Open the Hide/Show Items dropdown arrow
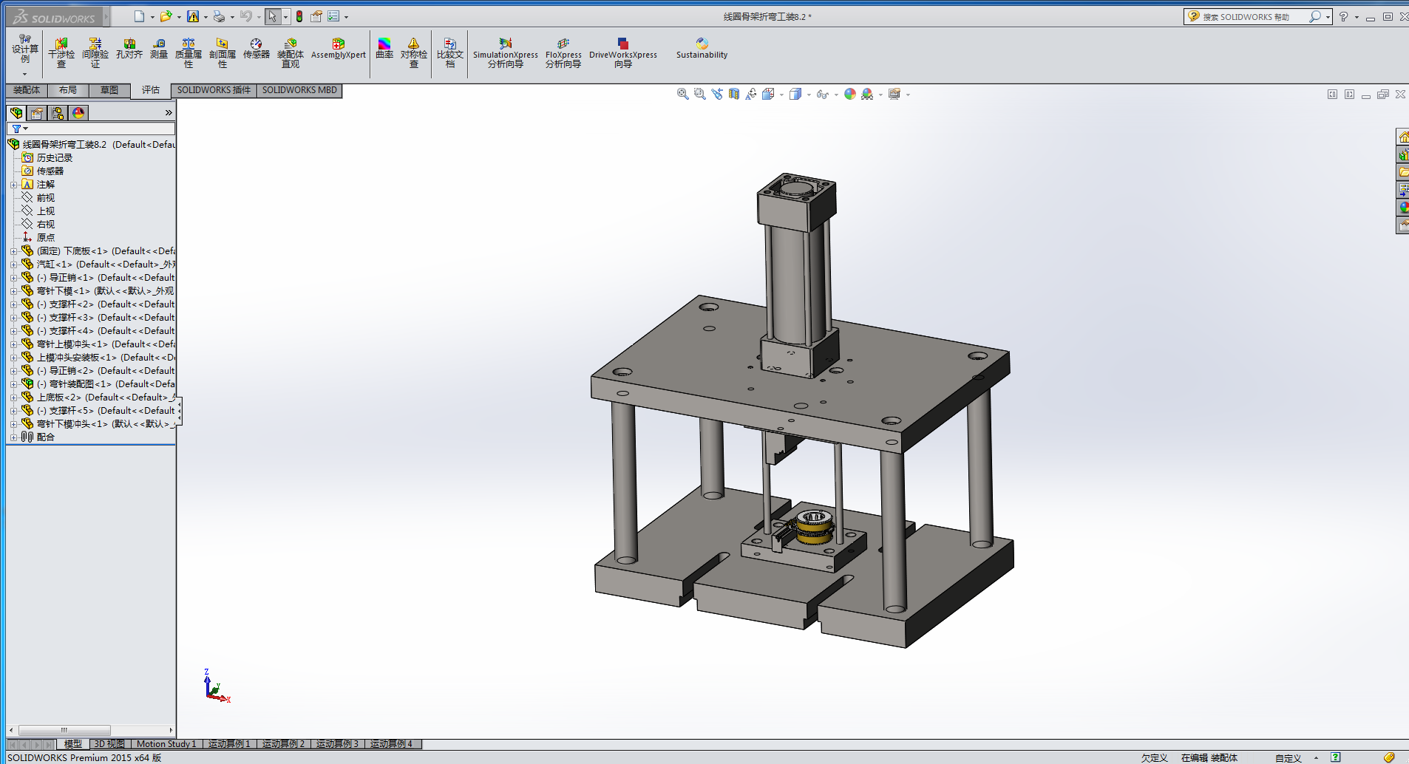The height and width of the screenshot is (764, 1409). tap(836, 95)
